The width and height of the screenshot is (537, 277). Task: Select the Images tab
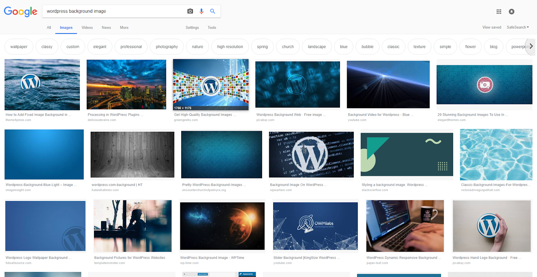[66, 28]
